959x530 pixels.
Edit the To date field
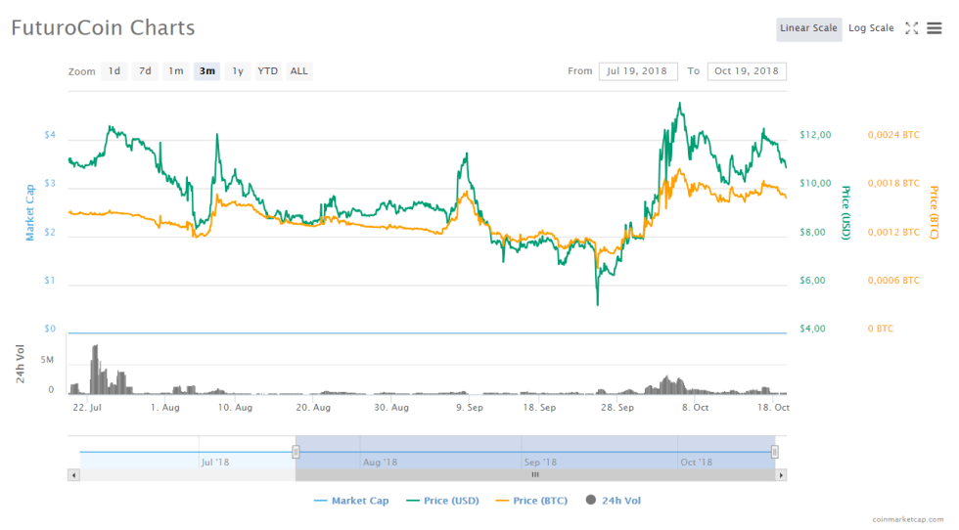[746, 71]
